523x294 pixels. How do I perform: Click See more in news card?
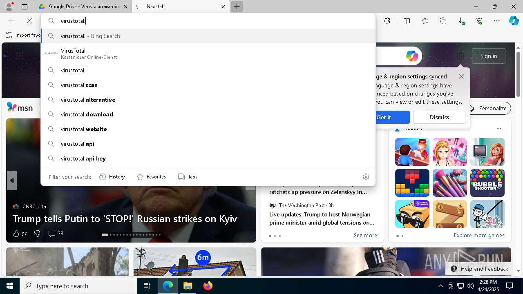pos(365,235)
